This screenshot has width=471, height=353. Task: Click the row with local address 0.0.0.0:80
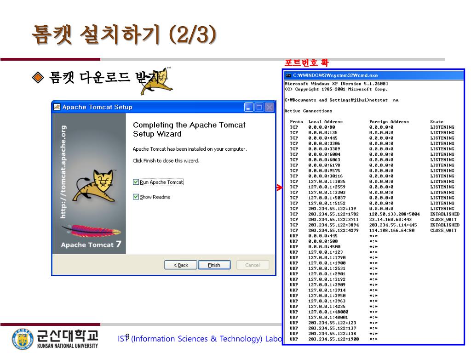[x=372, y=127]
